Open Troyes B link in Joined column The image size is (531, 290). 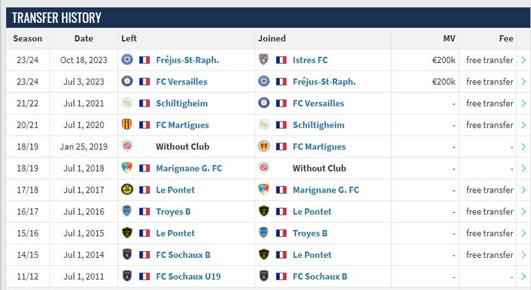(x=310, y=233)
